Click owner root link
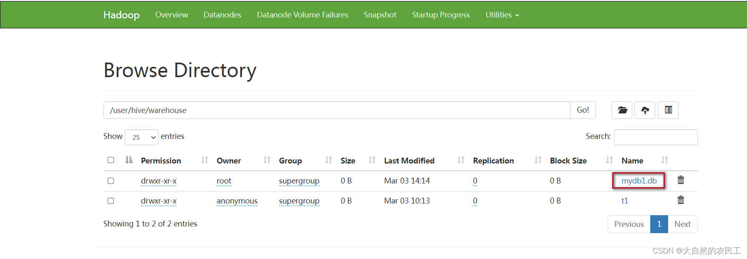This screenshot has height=259, width=747. 224,181
